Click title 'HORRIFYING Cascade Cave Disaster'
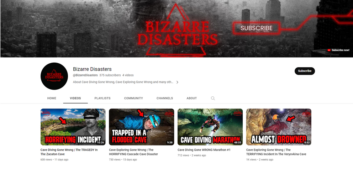Screen dimensions: 353x175 [133, 152]
